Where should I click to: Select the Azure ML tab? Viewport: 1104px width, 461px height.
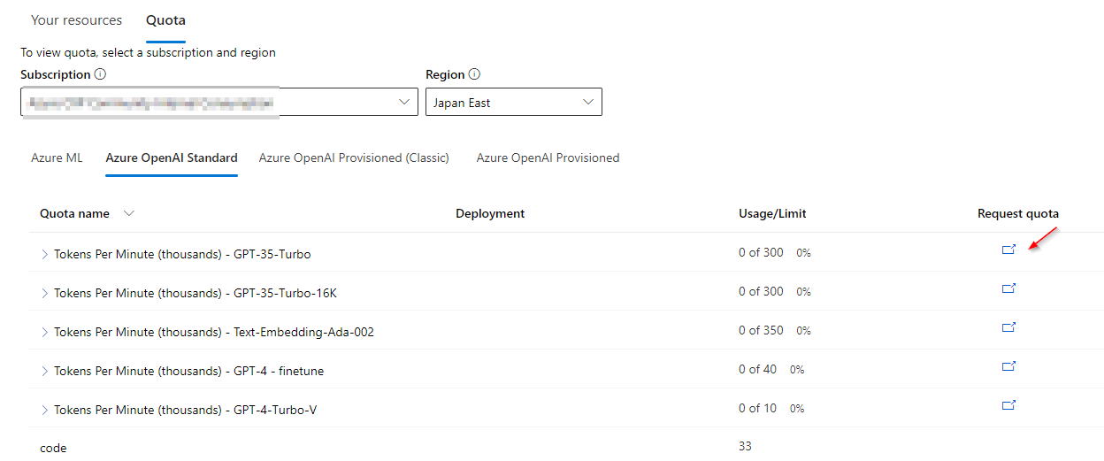click(57, 158)
